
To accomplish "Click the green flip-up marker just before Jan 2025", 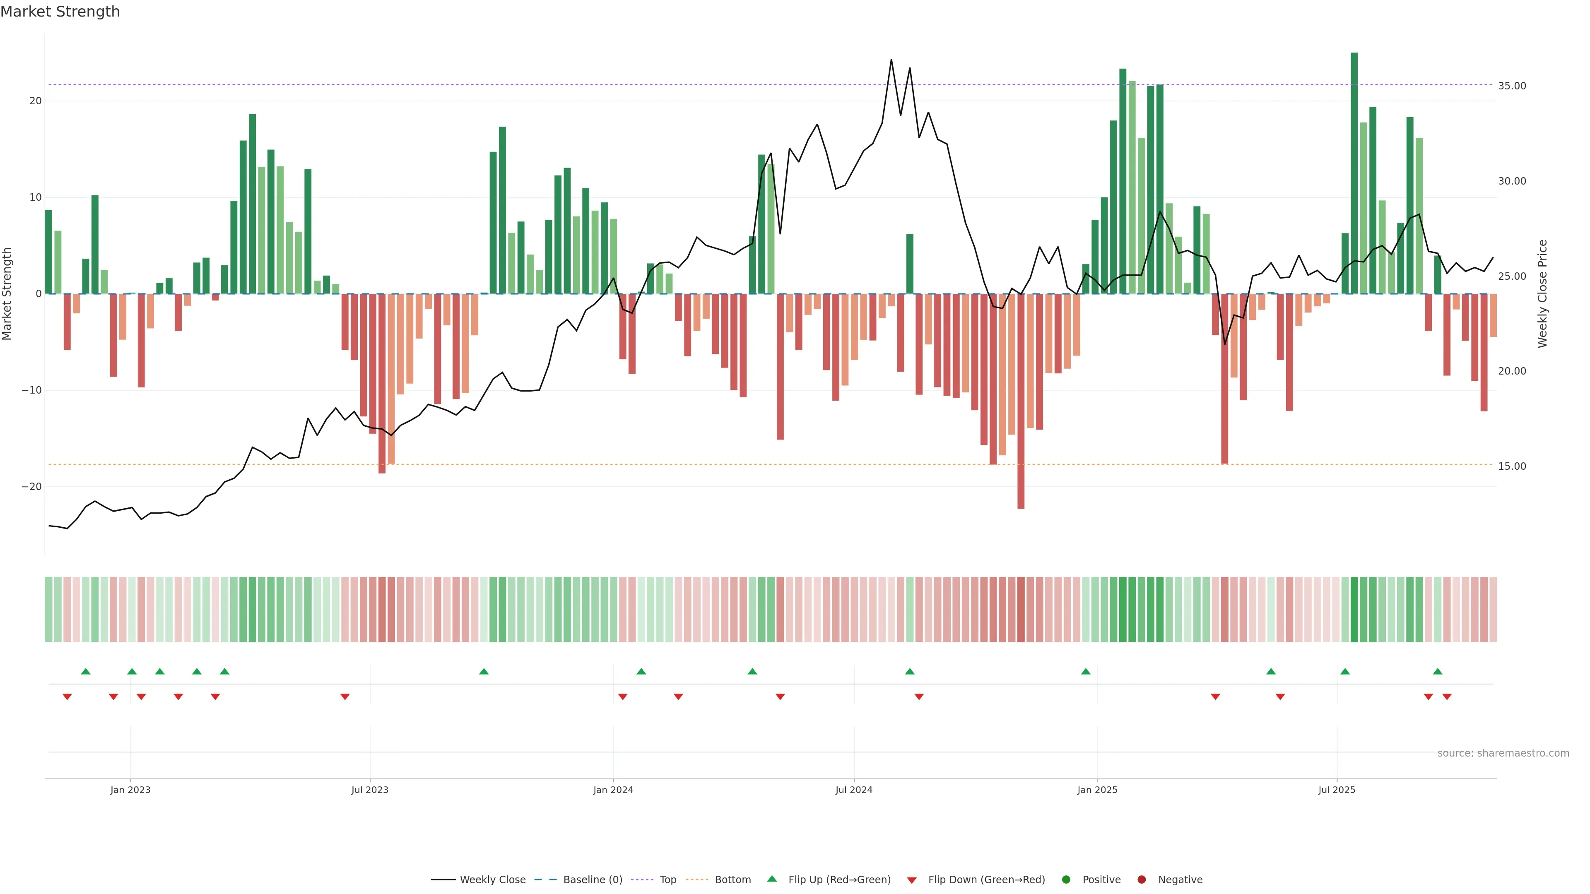I will (1086, 671).
